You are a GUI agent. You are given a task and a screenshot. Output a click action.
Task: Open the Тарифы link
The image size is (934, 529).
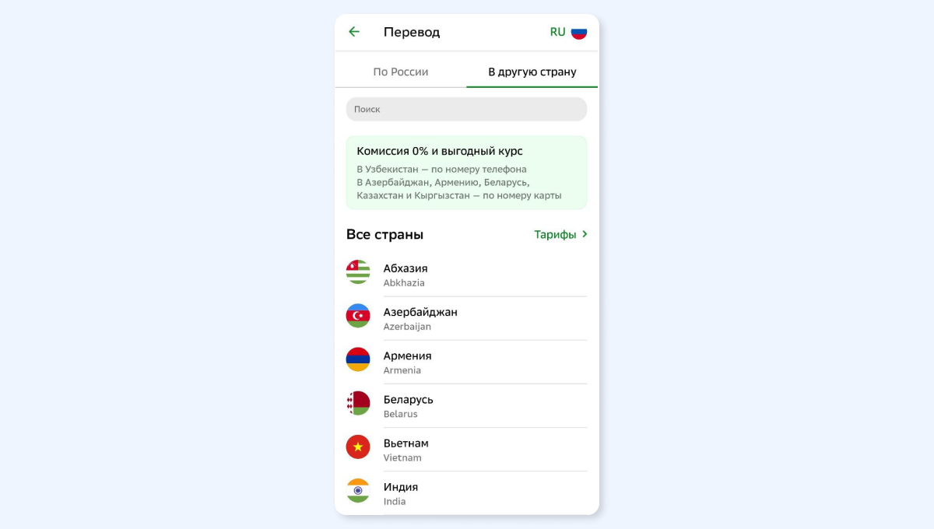click(x=555, y=234)
